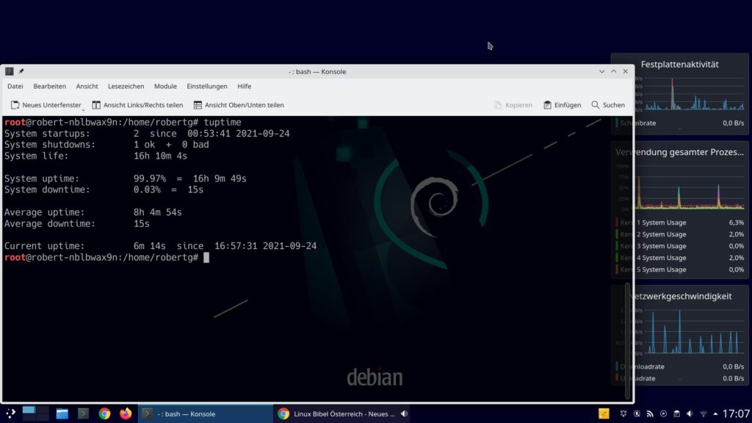Close the Konsole window
The width and height of the screenshot is (752, 423).
[626, 71]
